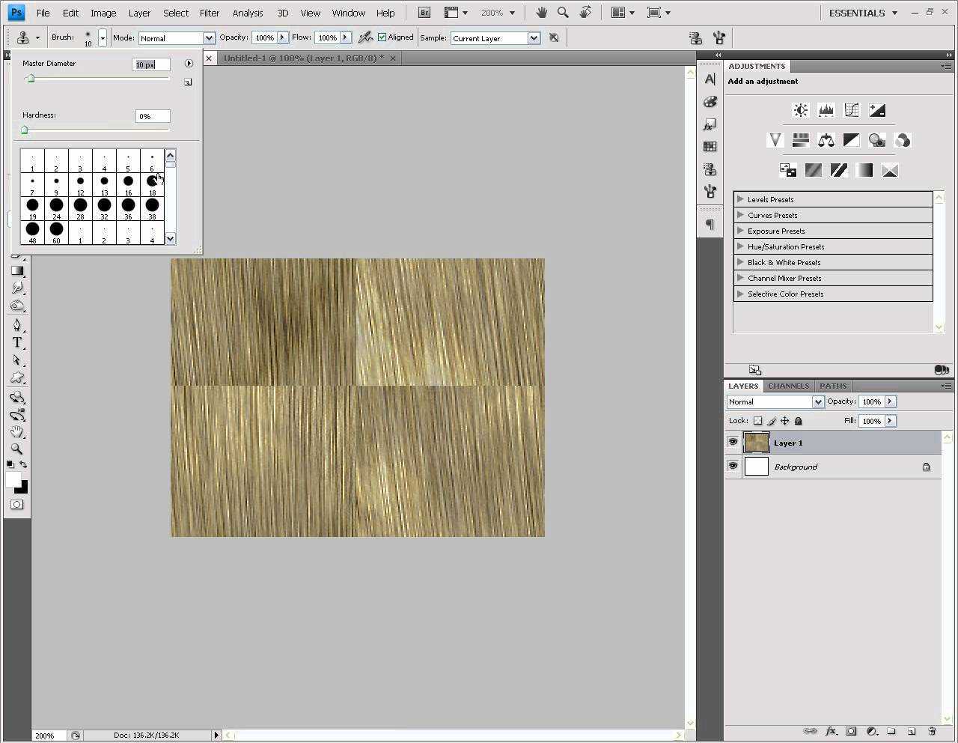Select the Custom Shape tool
The width and height of the screenshot is (958, 743).
pos(17,378)
